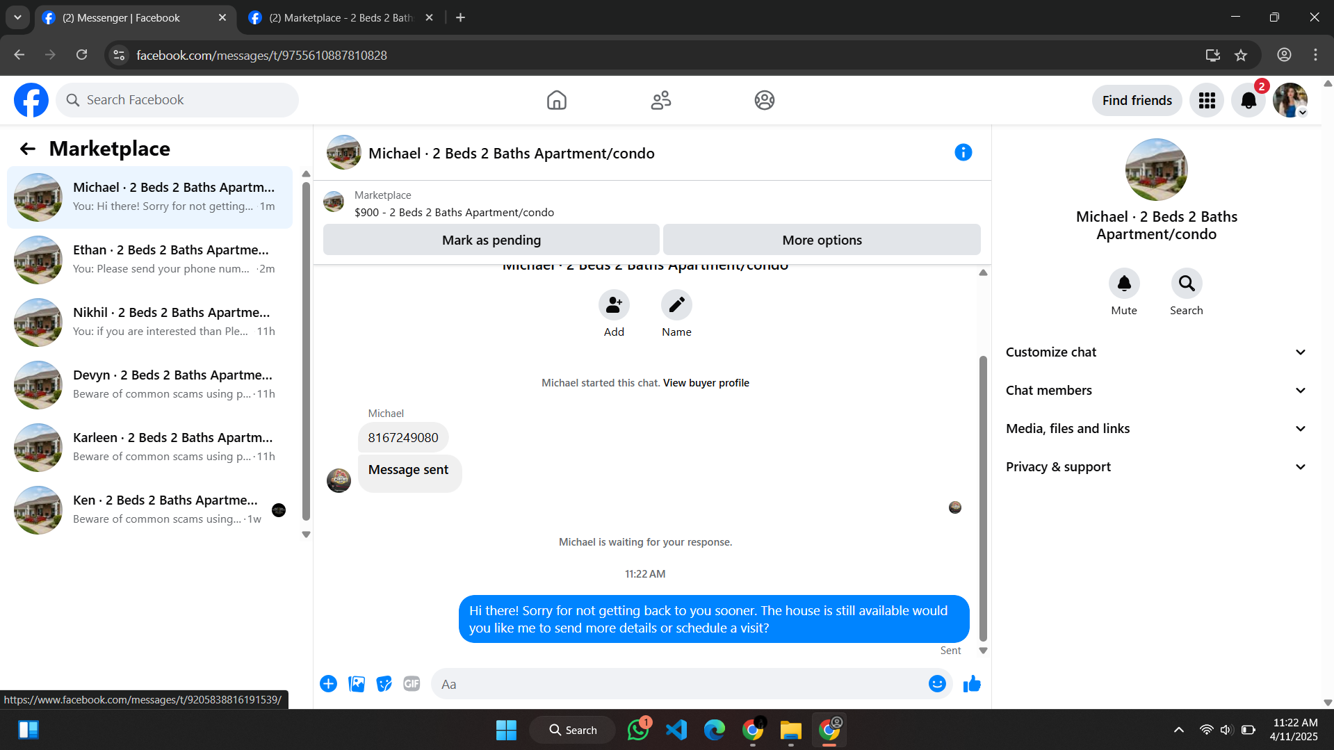The width and height of the screenshot is (1334, 750).
Task: Add people to the chat
Action: (x=614, y=305)
